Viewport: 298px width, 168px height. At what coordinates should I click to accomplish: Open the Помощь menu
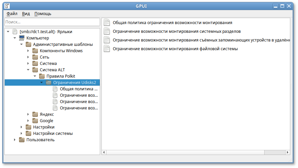coord(43,14)
